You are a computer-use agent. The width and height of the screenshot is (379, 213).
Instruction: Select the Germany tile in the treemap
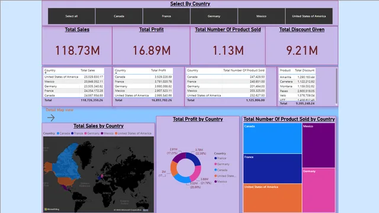pyautogui.click(x=319, y=191)
